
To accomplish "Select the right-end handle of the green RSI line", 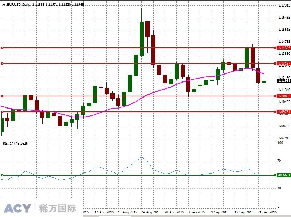I will pyautogui.click(x=275, y=175).
